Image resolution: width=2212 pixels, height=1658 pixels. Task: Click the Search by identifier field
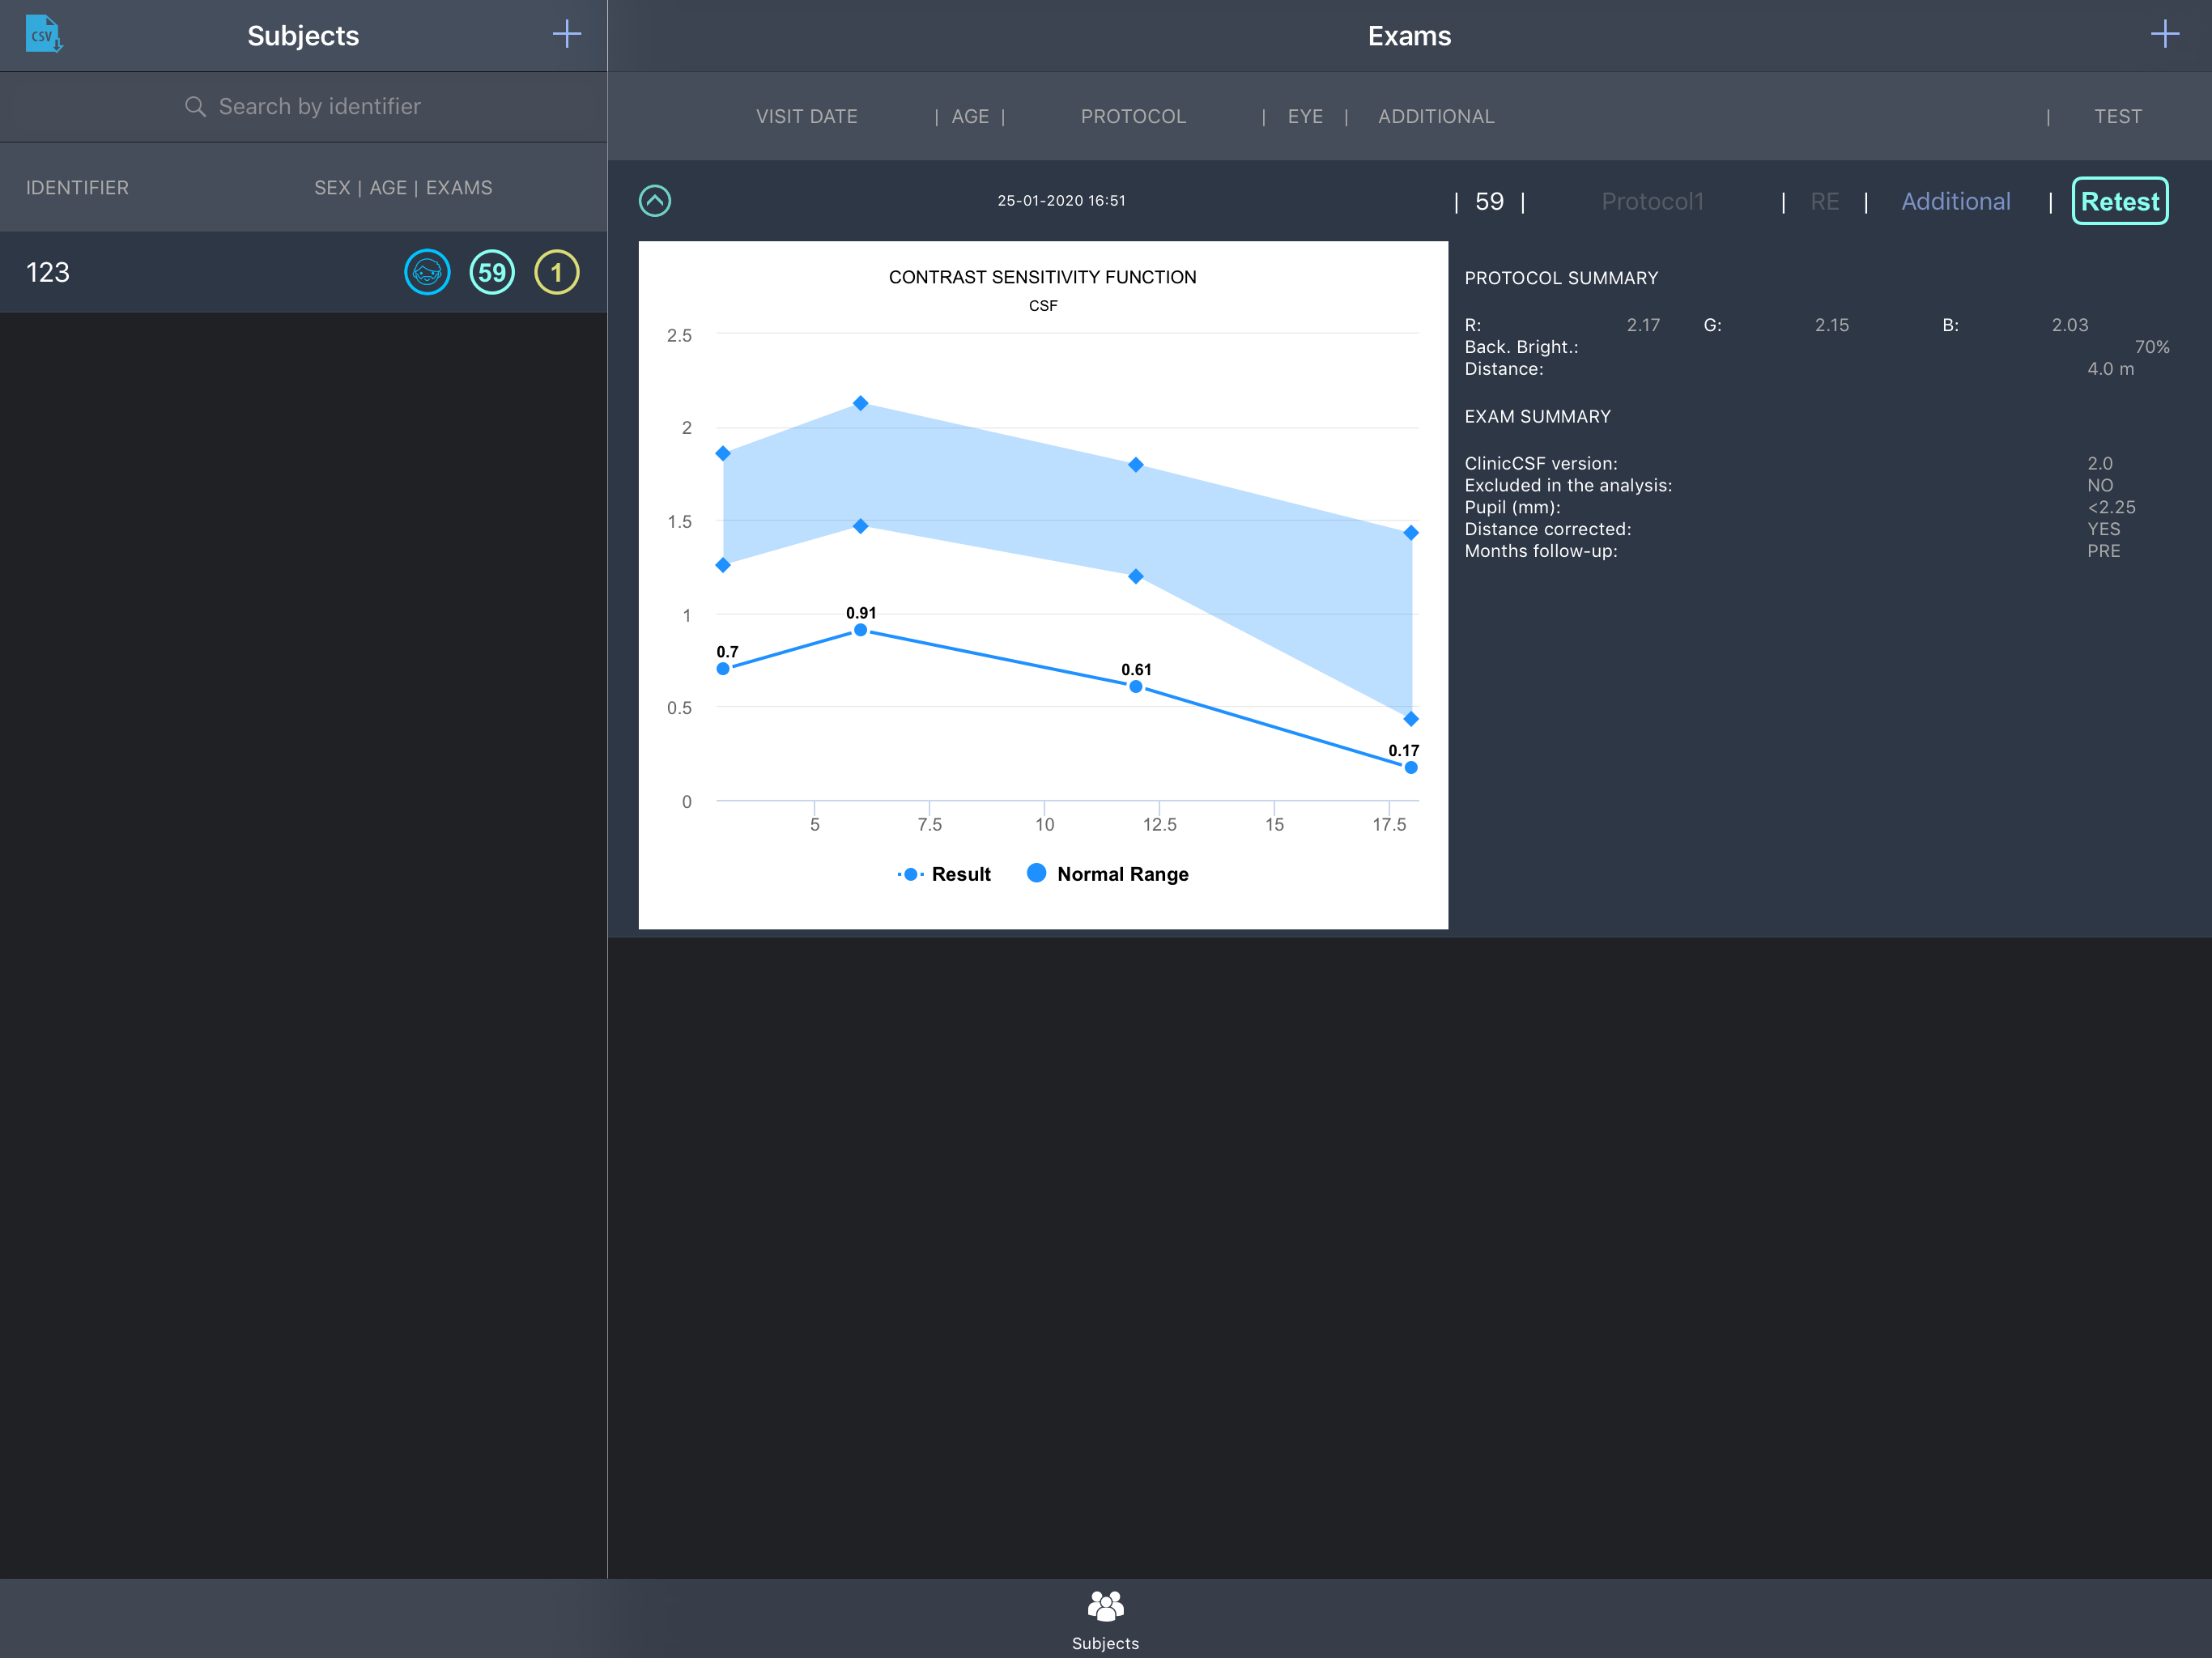(x=319, y=107)
